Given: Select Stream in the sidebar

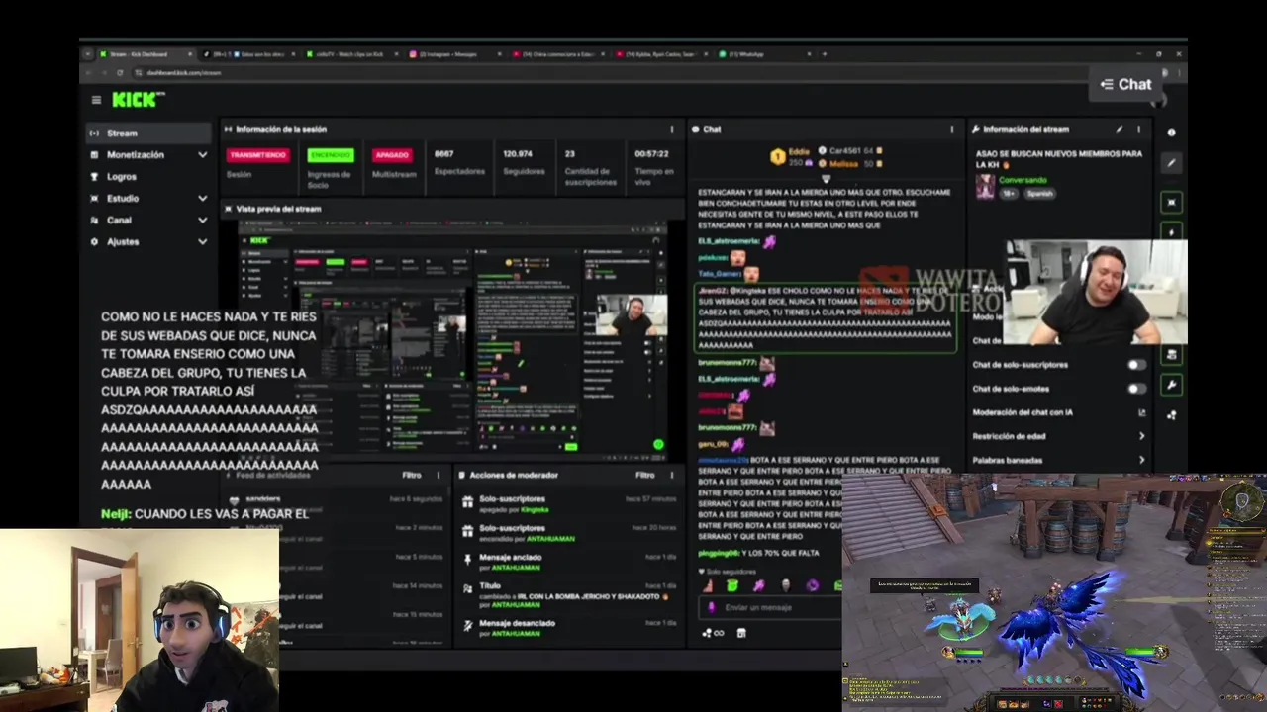Looking at the screenshot, I should pos(148,133).
